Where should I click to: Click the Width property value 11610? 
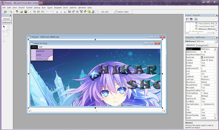pyautogui.click(x=204, y=118)
